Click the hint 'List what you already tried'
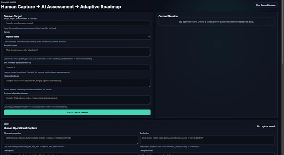 (35, 107)
